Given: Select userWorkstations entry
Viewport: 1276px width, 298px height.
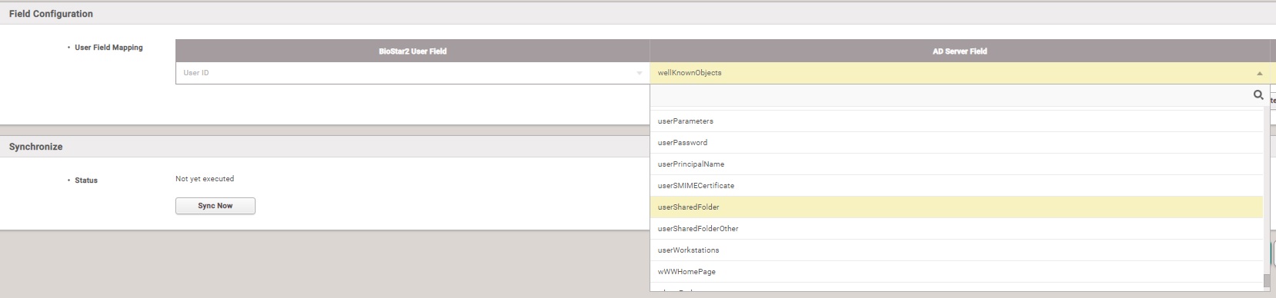Looking at the screenshot, I should [x=957, y=250].
